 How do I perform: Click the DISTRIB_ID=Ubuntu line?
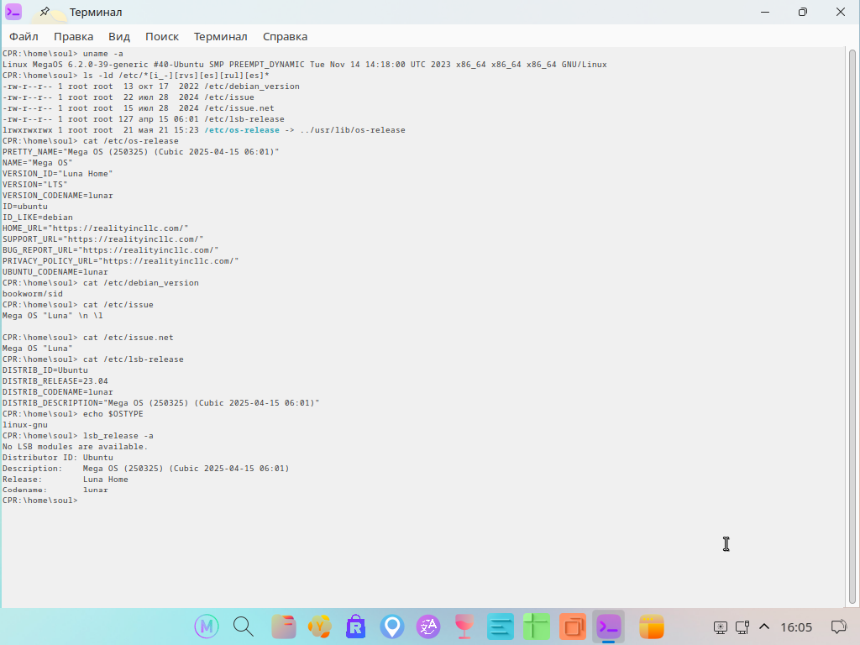point(45,370)
